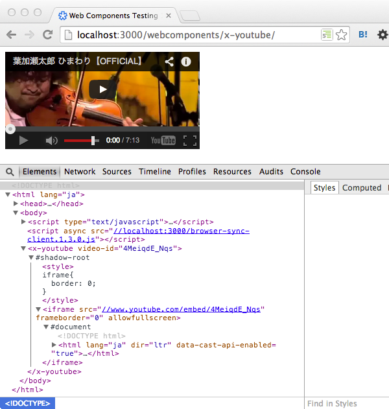Viewport: 389px width, 409px height.
Task: Close the Web Components Testing tab
Action: (x=169, y=16)
